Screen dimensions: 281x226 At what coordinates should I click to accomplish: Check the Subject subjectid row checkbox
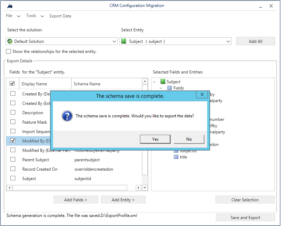(x=13, y=178)
